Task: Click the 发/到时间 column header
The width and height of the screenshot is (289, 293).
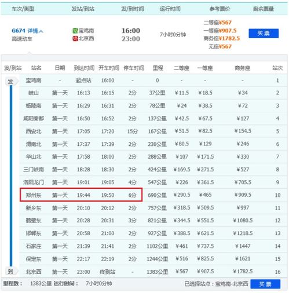Action: click(133, 9)
